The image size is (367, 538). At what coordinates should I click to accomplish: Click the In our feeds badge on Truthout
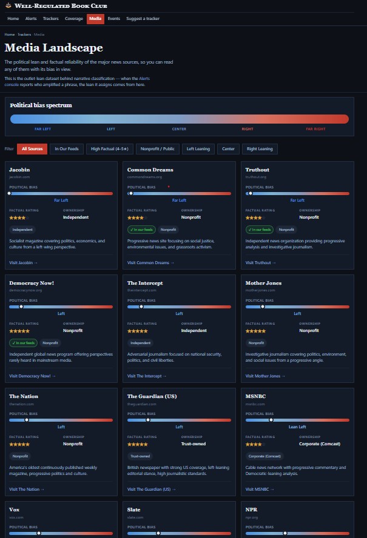tap(260, 230)
